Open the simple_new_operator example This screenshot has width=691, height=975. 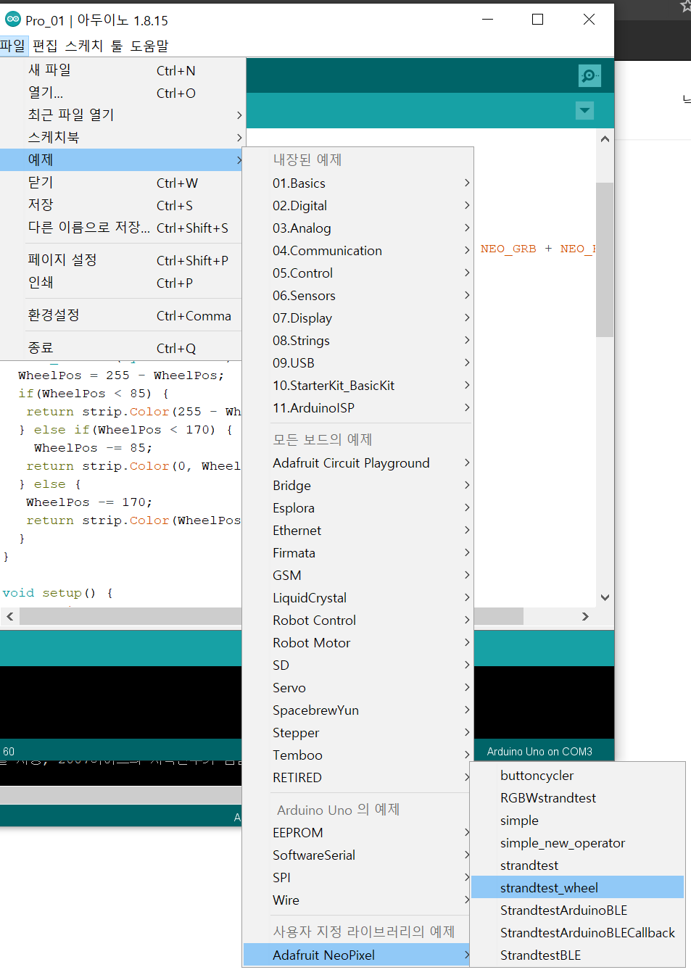pyautogui.click(x=577, y=843)
